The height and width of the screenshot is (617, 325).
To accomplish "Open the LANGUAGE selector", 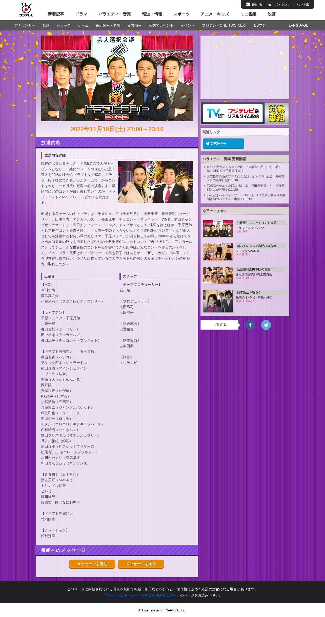I will tap(298, 25).
